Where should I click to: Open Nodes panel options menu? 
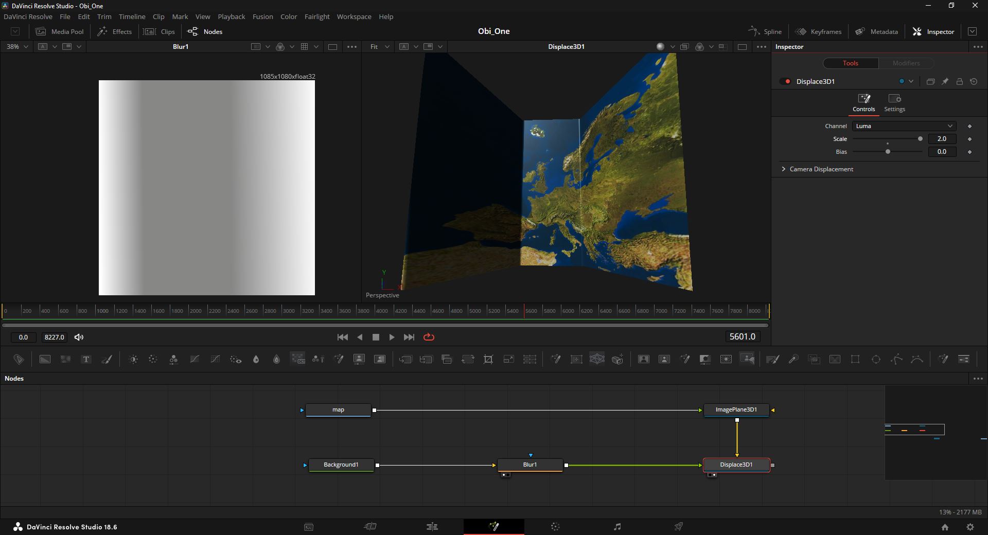(x=978, y=378)
